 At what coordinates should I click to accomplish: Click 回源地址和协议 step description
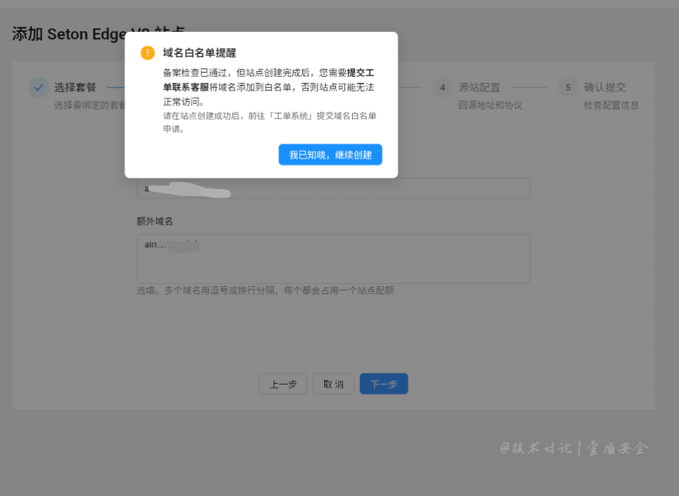coord(491,105)
